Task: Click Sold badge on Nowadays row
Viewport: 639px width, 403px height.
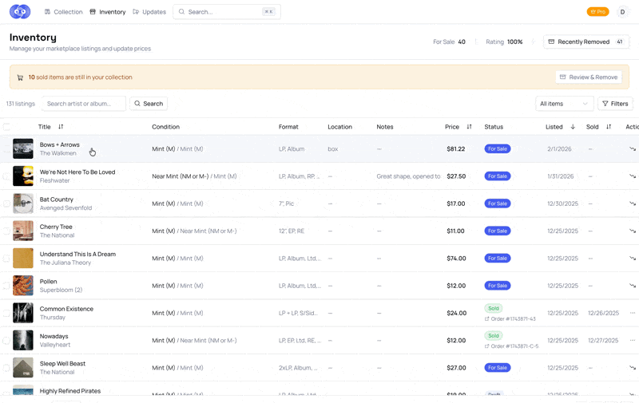Action: pos(494,335)
